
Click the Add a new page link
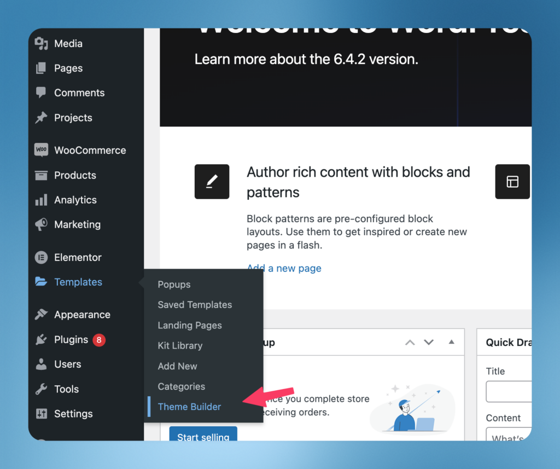coord(284,268)
